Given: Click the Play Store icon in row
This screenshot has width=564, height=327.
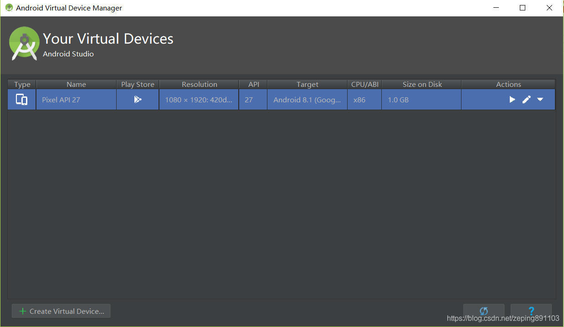Looking at the screenshot, I should tap(138, 100).
